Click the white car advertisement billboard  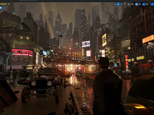coord(86,44)
